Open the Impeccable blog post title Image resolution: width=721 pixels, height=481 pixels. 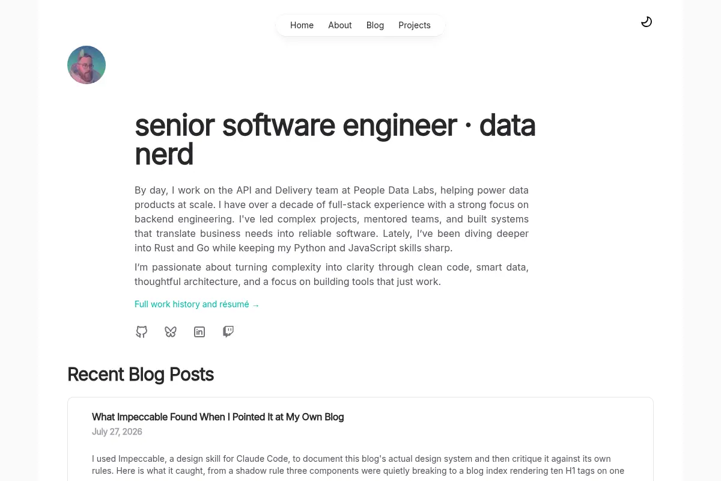(218, 417)
